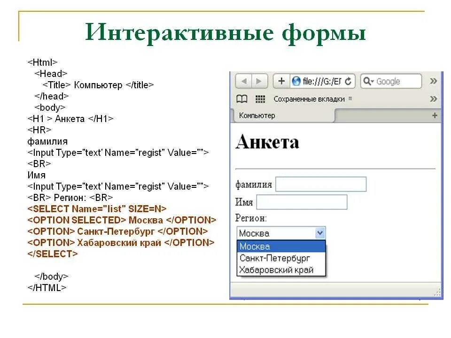This screenshot has width=451, height=338.
Task: Click the globe site icon in address bar
Action: pyautogui.click(x=296, y=81)
